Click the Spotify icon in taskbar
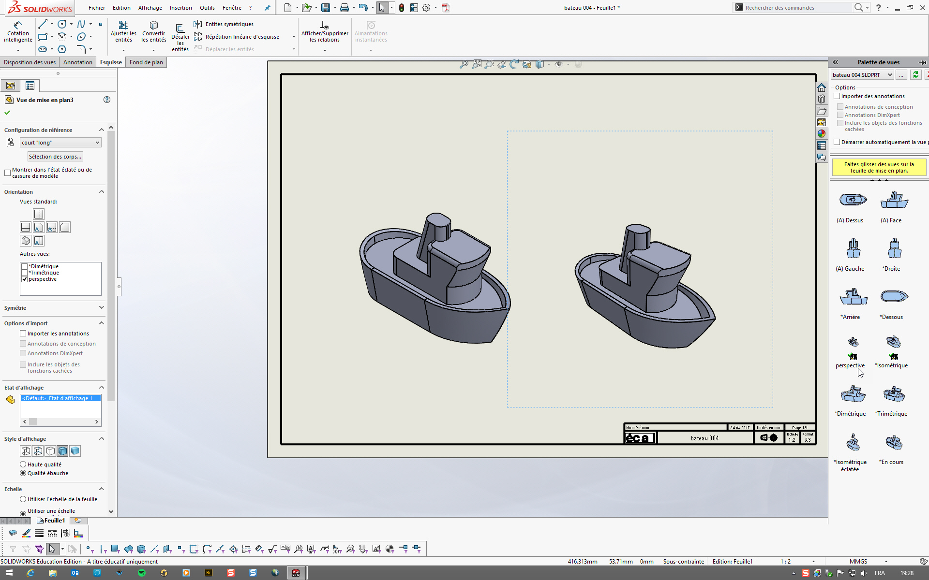 [x=142, y=573]
